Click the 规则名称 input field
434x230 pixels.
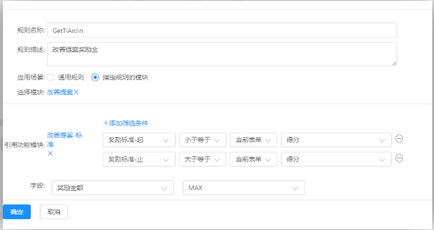tap(224, 30)
